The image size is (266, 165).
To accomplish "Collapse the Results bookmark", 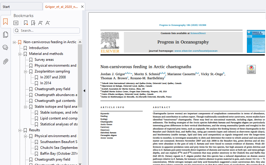I will (x=20, y=130).
